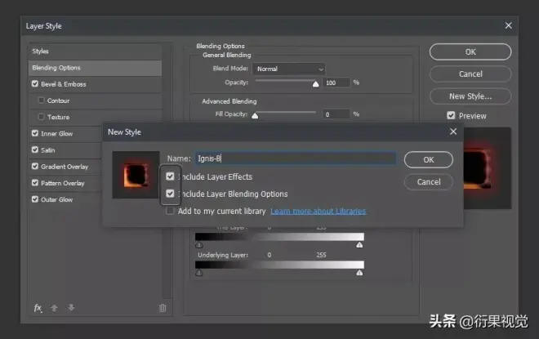Screen dimensions: 539x339
Task: Uncheck Include Layer Blending Options
Action: pos(170,194)
